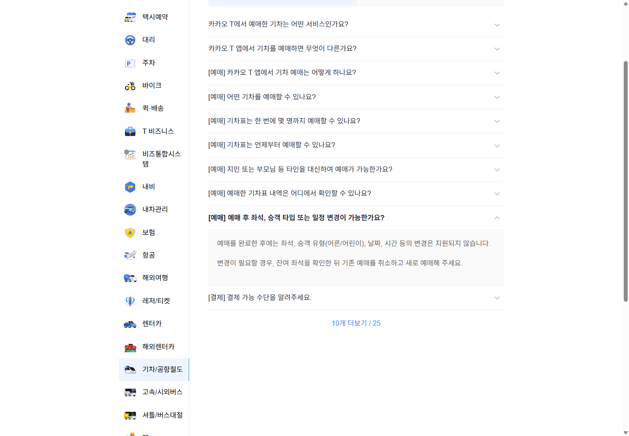
Task: Click the page vertical scrollbar thumb
Action: (626, 181)
